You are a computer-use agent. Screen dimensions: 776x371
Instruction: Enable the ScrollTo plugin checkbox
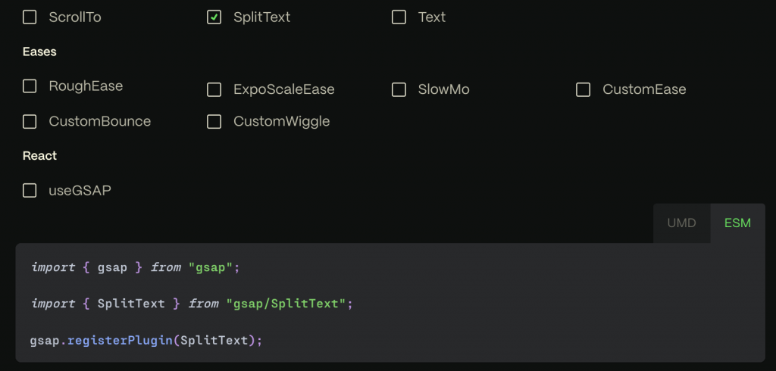coord(30,17)
